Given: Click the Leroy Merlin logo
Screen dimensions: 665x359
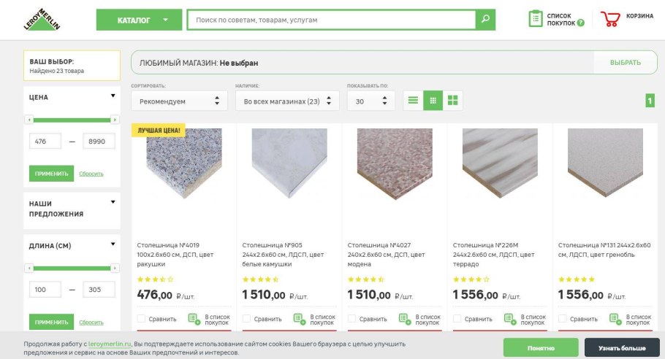Looking at the screenshot, I should 42,20.
